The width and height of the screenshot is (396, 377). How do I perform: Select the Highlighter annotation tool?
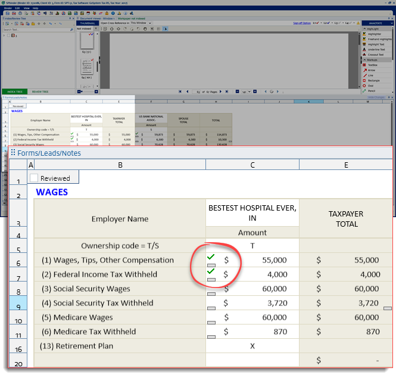[x=374, y=34]
